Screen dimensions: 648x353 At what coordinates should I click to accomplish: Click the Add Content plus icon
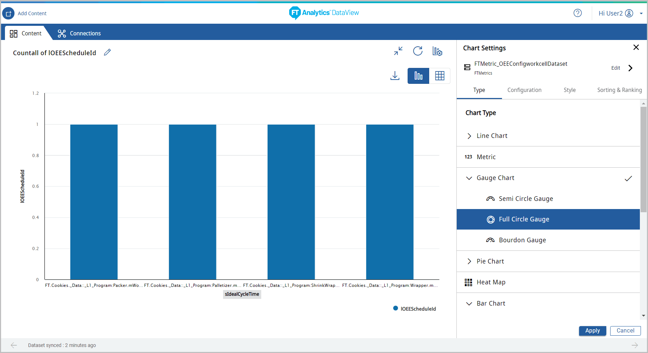tap(8, 13)
